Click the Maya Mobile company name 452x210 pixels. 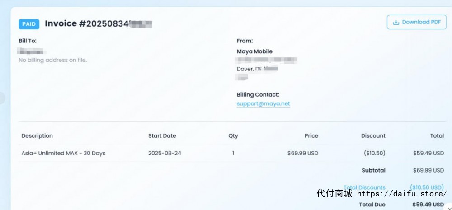click(x=254, y=51)
